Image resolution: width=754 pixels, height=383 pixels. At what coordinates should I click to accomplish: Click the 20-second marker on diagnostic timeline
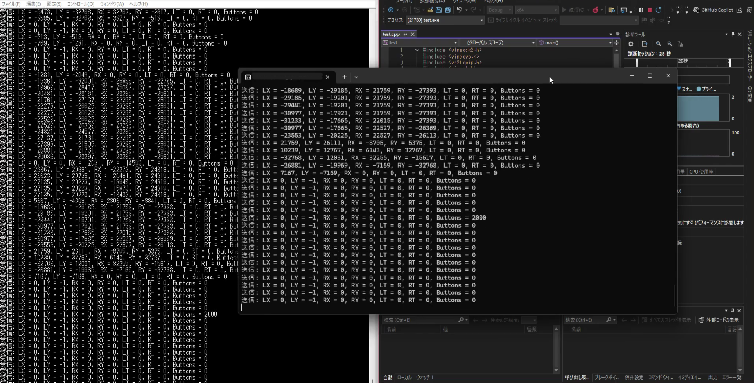coord(683,61)
